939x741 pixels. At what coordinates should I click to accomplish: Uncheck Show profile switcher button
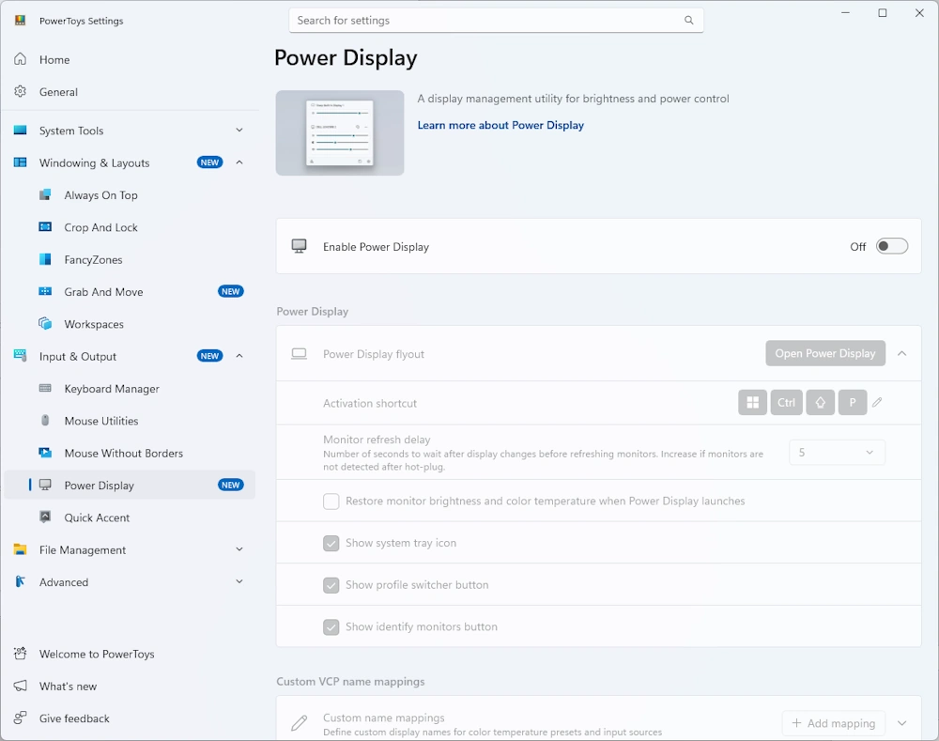[331, 585]
